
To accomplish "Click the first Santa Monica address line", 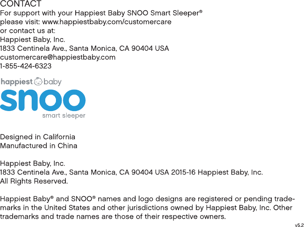I will point(84,48).
